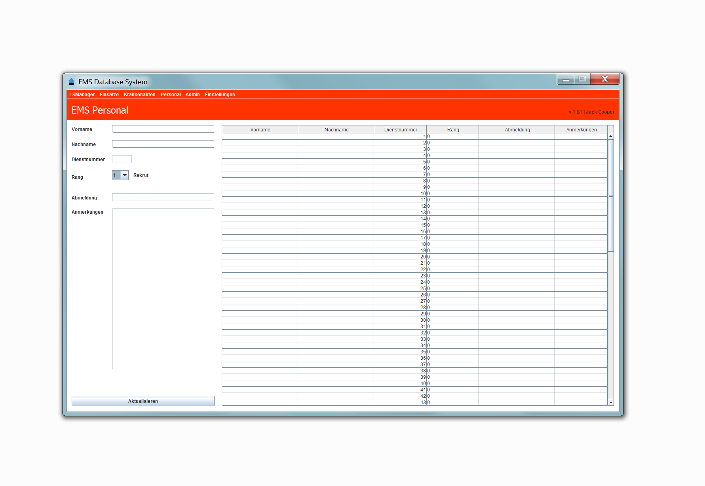Click the Nachname column header
This screenshot has height=486, width=705.
point(336,129)
